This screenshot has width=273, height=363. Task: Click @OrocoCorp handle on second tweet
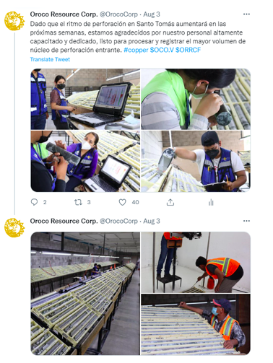[x=118, y=221]
